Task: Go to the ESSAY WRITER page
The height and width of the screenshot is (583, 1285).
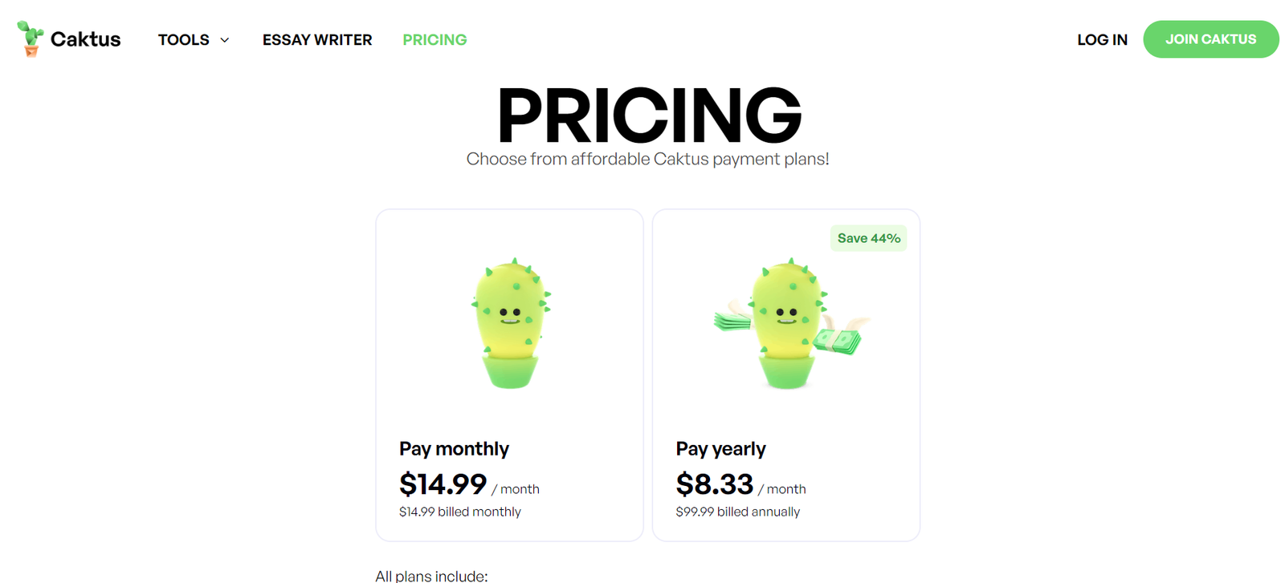Action: point(317,40)
